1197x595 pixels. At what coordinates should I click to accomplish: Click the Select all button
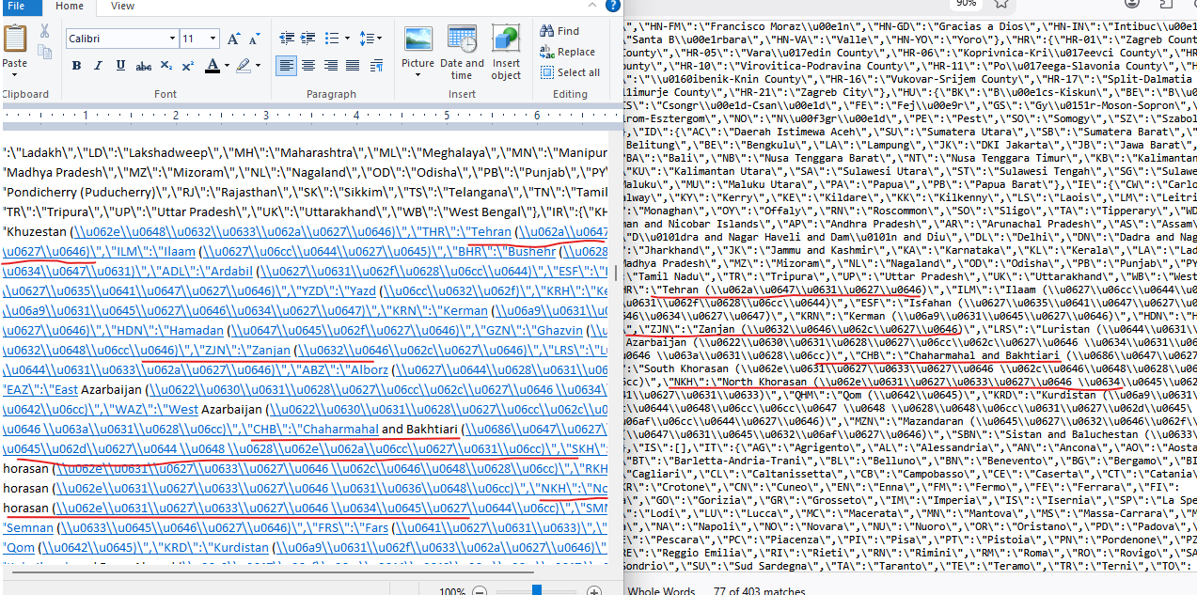570,72
